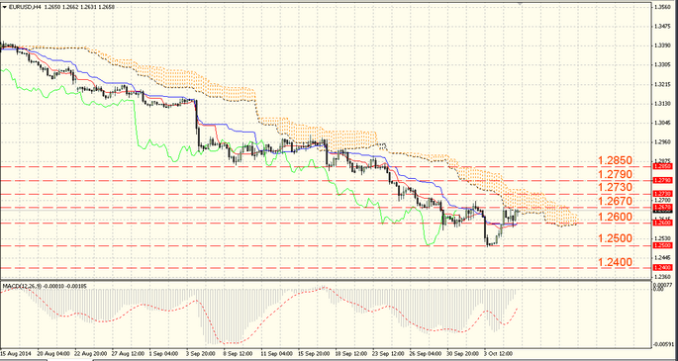Image resolution: width=678 pixels, height=361 pixels.
Task: Click the 1.3560 price scale value
Action: pyautogui.click(x=663, y=7)
